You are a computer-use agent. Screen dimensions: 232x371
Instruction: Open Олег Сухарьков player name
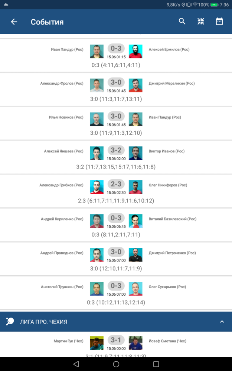point(167,287)
